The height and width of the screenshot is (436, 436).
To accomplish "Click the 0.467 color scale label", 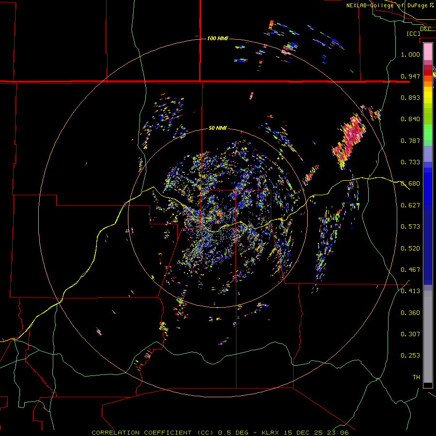I will (410, 270).
